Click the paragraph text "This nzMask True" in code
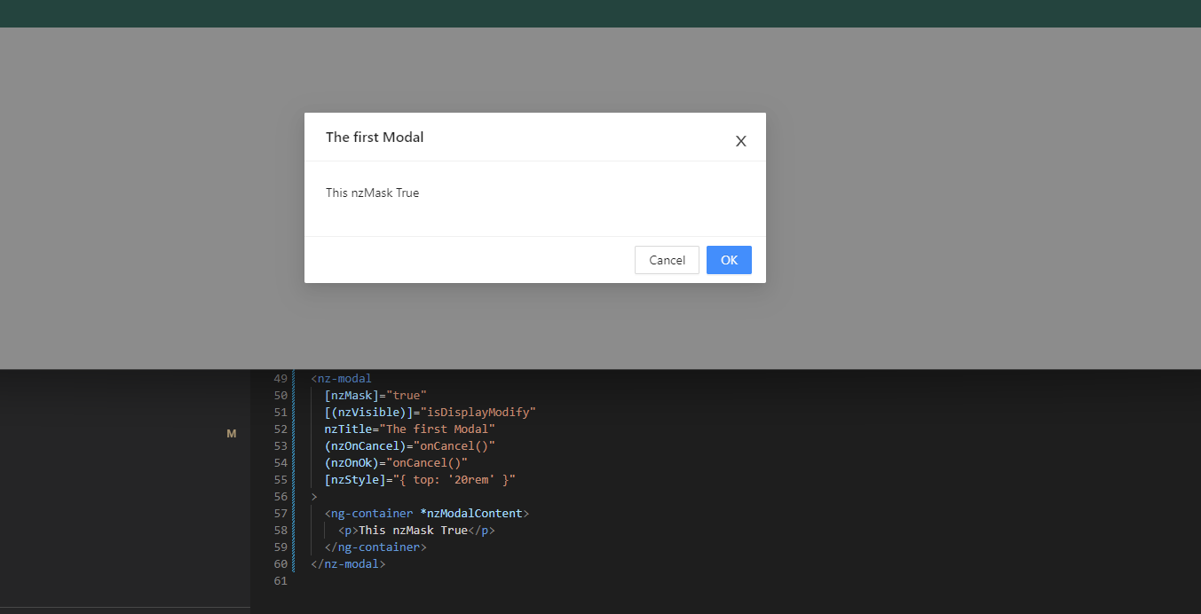 tap(413, 530)
